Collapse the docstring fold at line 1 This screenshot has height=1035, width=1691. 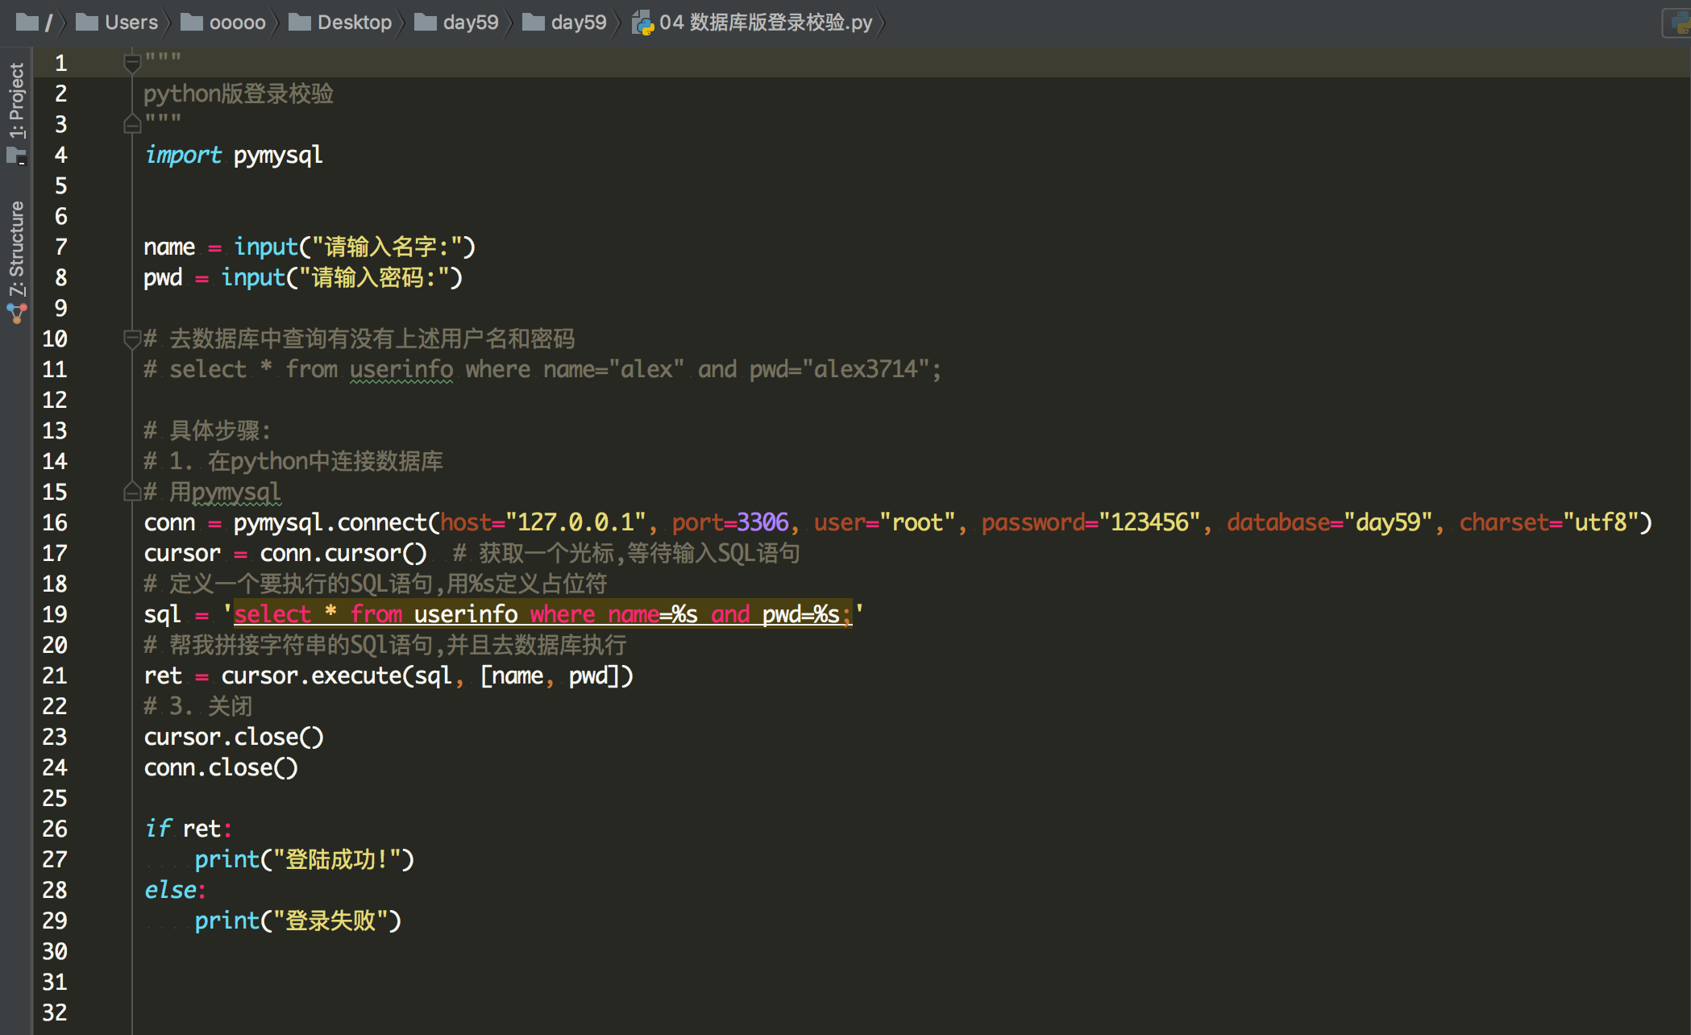coord(132,62)
